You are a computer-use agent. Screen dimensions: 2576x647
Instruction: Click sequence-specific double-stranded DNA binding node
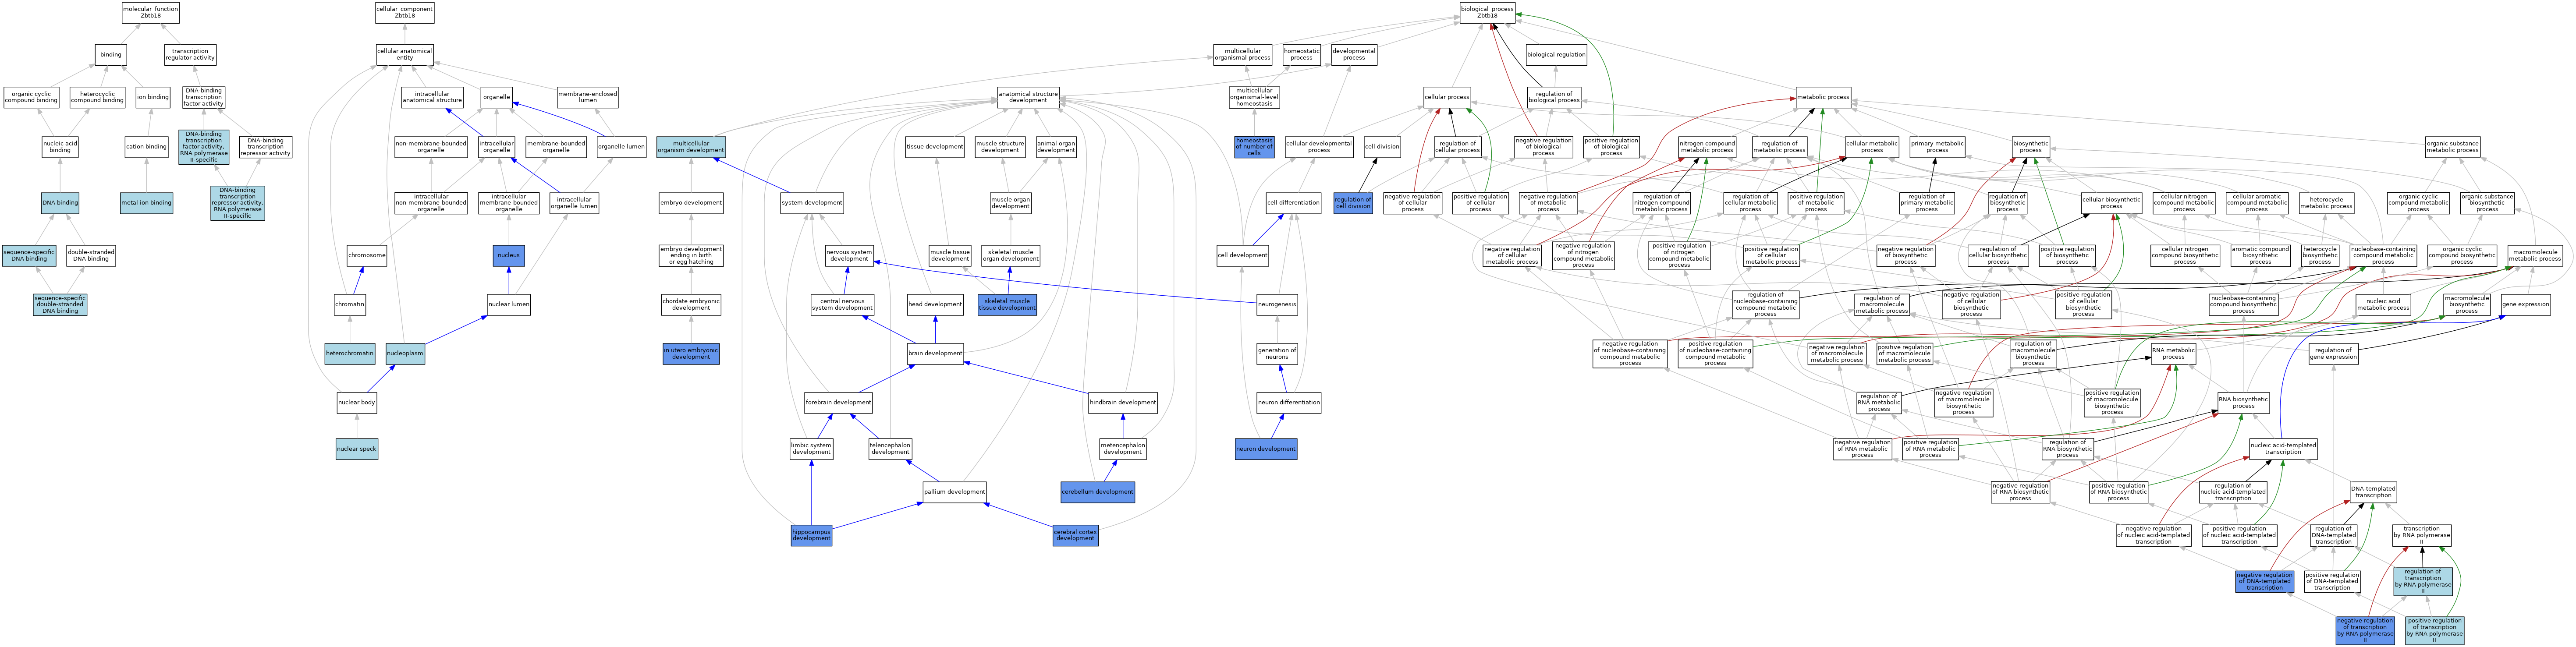click(x=60, y=305)
